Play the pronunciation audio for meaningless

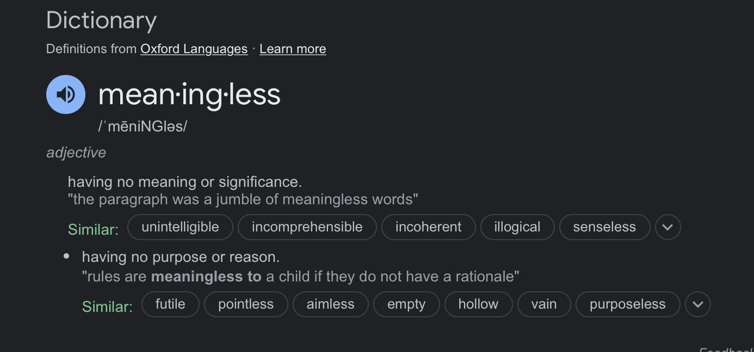coord(66,94)
